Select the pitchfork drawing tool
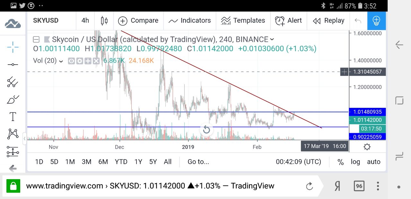411x199 pixels. point(13,82)
